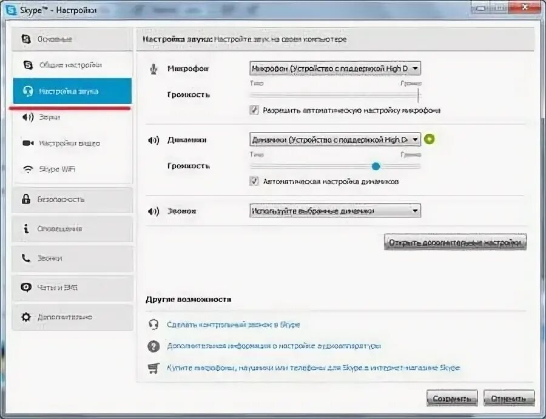
Task: Open the Звонок device dropdown
Action: (x=335, y=211)
